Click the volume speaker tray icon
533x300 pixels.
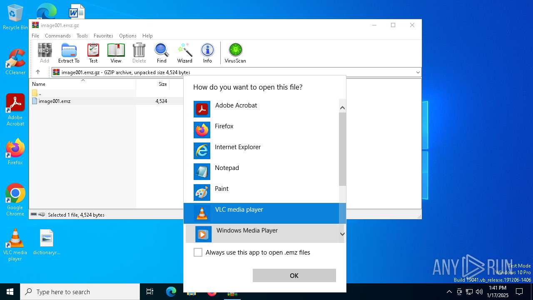coord(479,292)
